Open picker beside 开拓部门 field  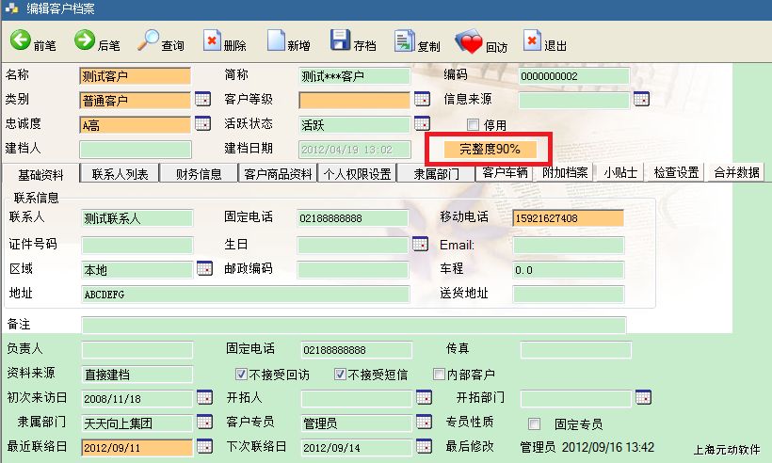pos(643,397)
